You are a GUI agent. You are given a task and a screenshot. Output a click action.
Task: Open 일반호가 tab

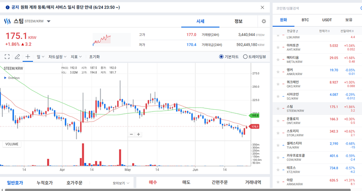[x=15, y=183]
